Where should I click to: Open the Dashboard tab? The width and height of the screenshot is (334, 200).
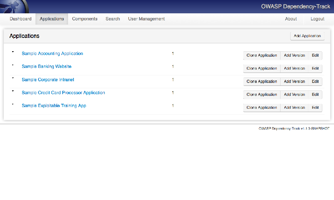coord(20,19)
